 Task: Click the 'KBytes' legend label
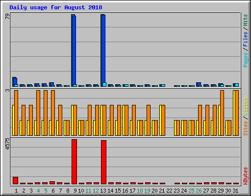(x=245, y=176)
